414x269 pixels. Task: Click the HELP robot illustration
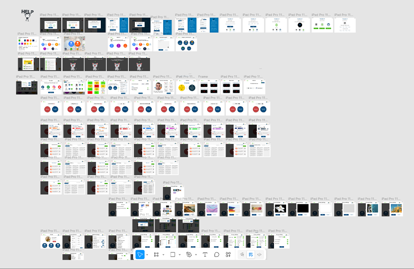pyautogui.click(x=28, y=15)
